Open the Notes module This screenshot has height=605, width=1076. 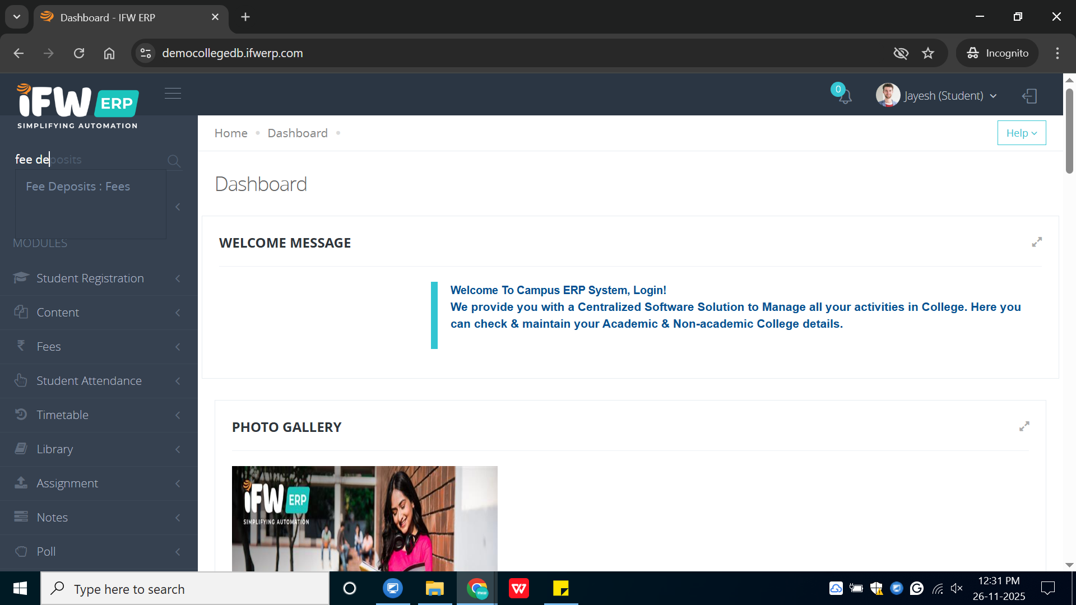(x=99, y=518)
